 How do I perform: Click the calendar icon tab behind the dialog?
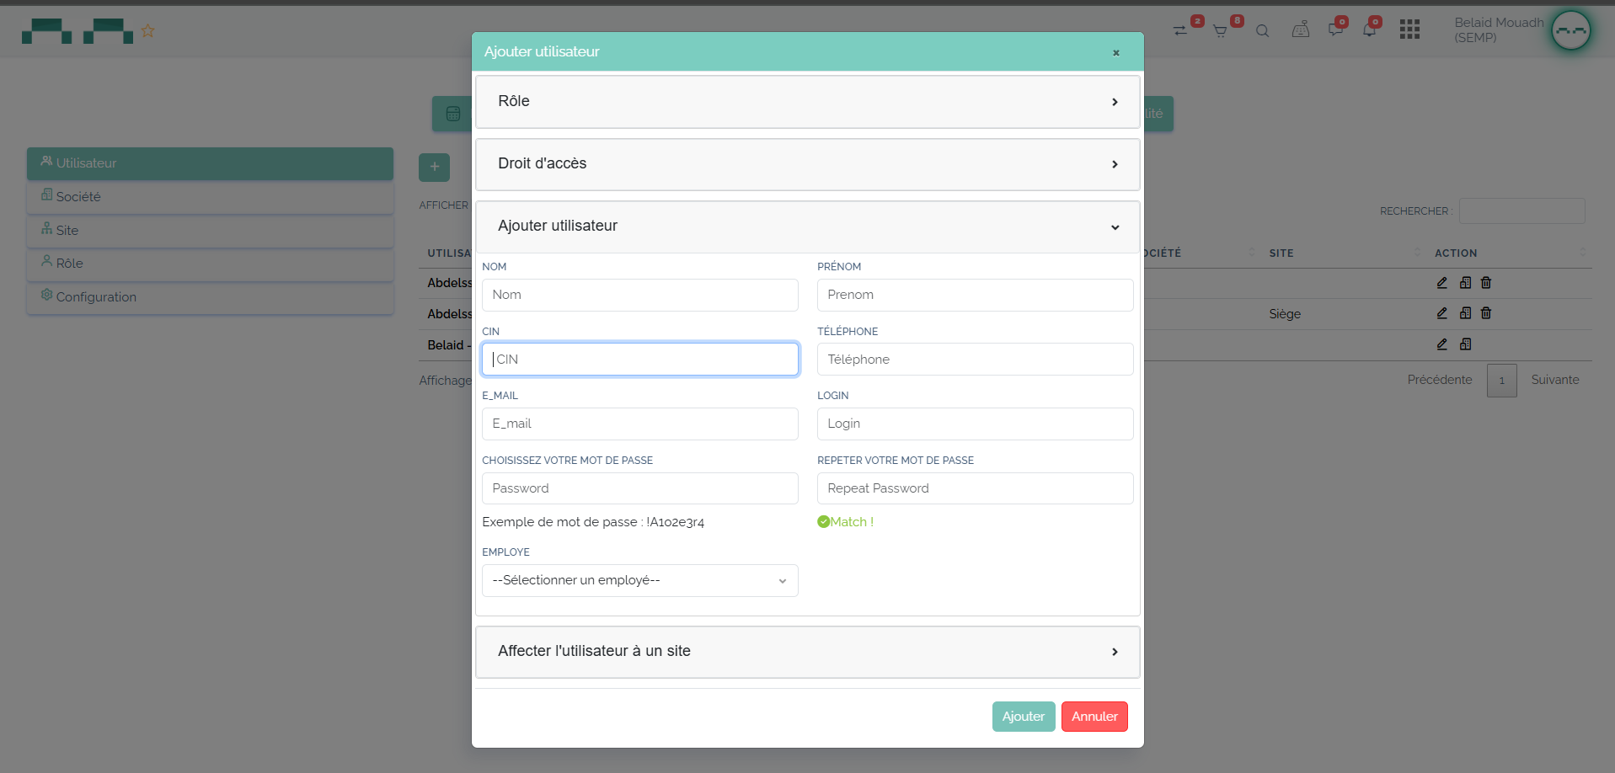click(452, 114)
